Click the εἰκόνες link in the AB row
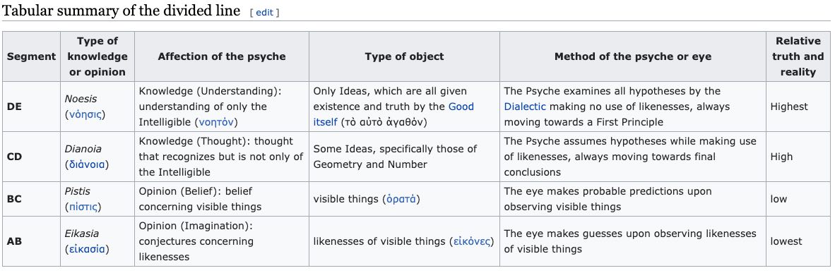This screenshot has width=835, height=273. coord(471,241)
